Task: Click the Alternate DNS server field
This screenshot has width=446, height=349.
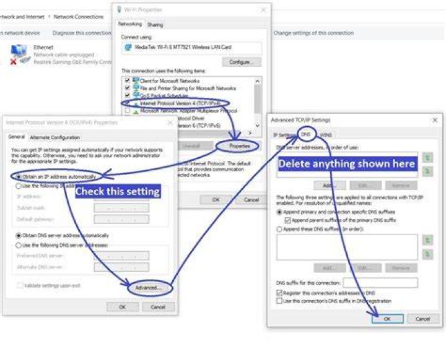Action: [121, 267]
